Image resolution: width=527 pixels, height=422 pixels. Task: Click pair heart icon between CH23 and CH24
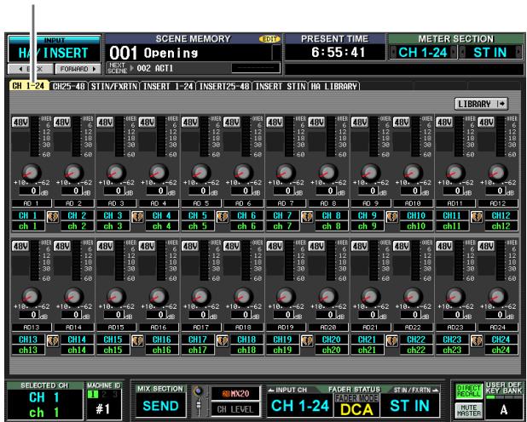pos(477,341)
